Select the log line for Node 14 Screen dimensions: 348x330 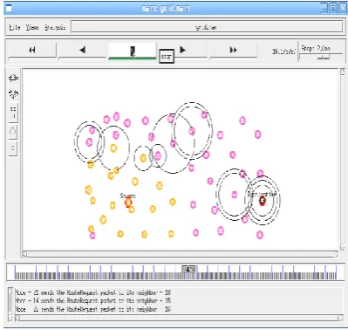pyautogui.click(x=93, y=300)
